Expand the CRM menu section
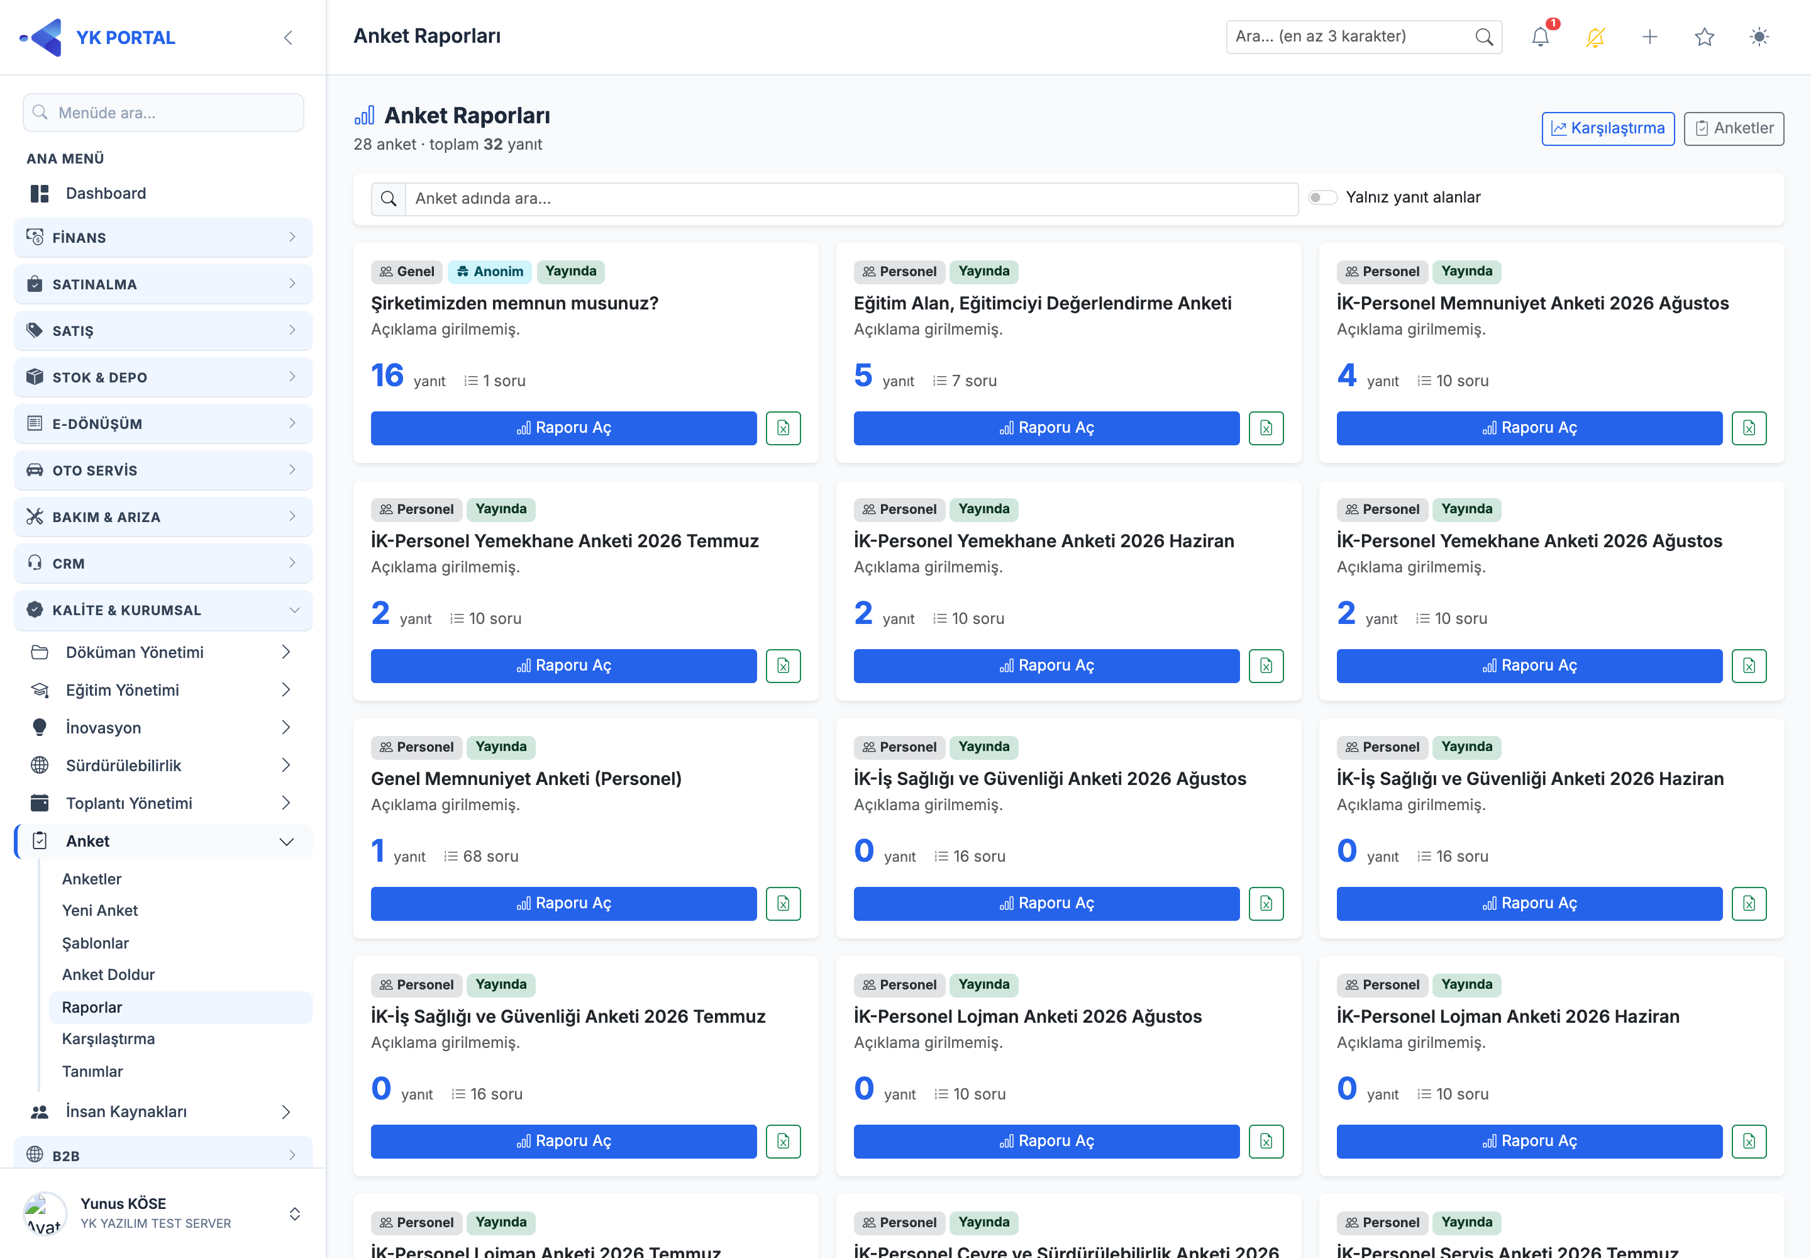This screenshot has height=1258, width=1811. [x=163, y=563]
